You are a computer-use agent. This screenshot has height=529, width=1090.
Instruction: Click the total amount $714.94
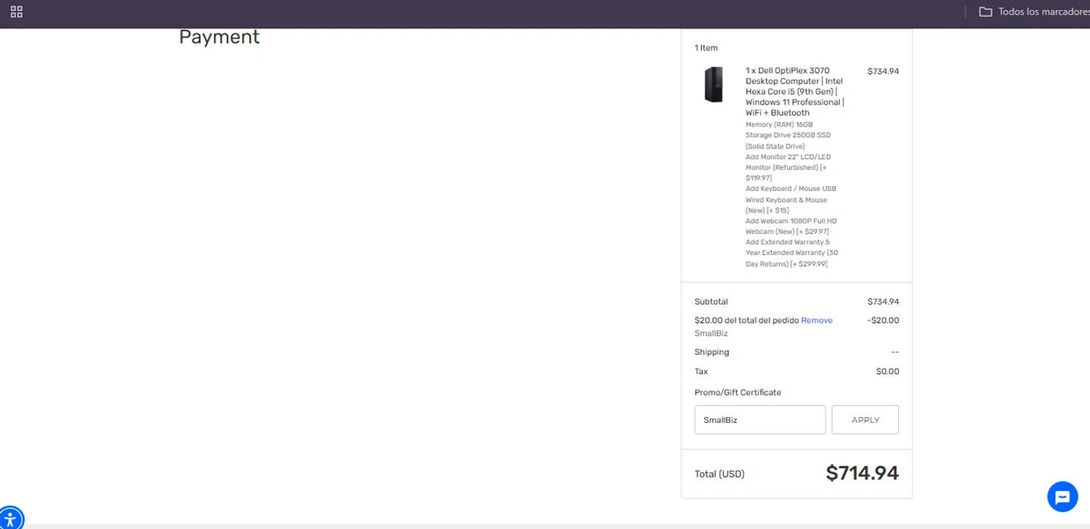[862, 473]
